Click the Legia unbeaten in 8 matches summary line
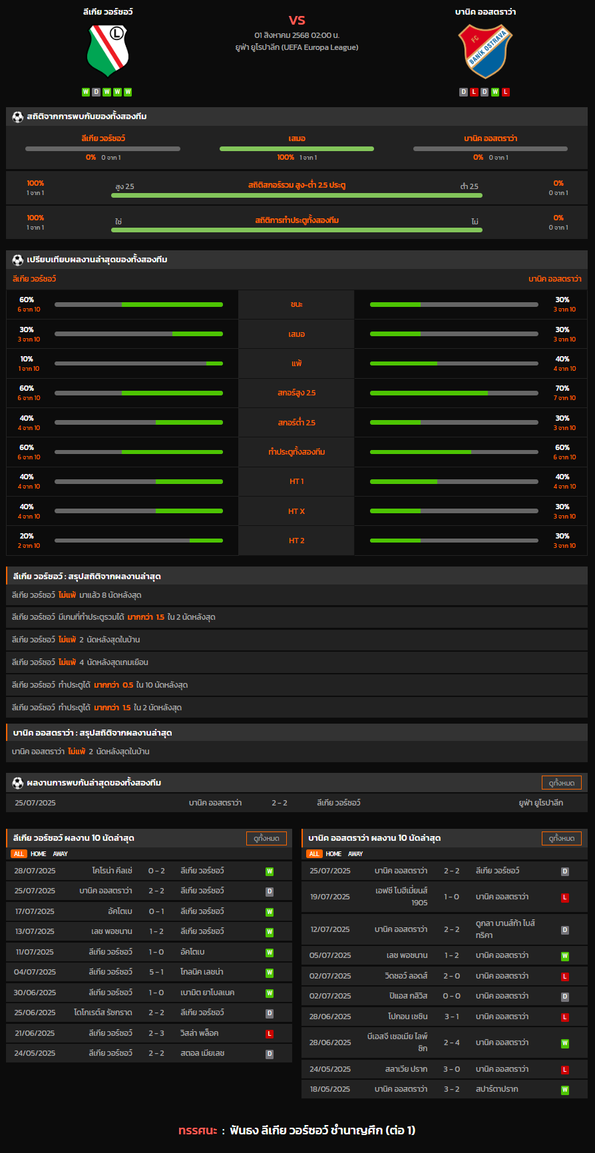 (297, 596)
